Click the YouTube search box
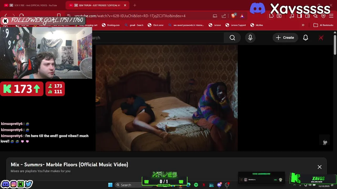This screenshot has width=337, height=189. 158,38
